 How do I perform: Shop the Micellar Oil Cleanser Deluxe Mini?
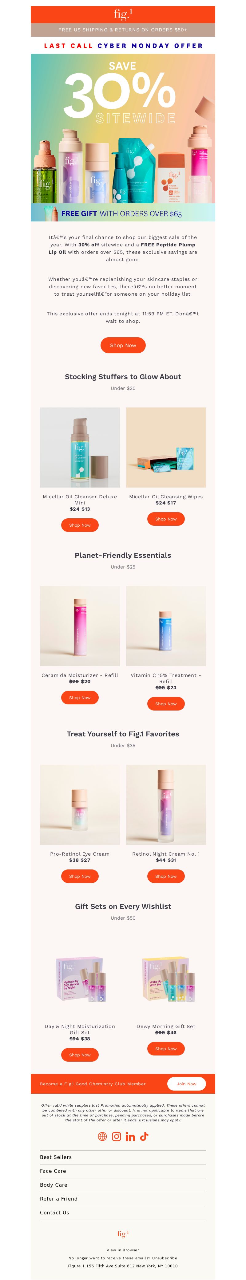click(x=80, y=525)
